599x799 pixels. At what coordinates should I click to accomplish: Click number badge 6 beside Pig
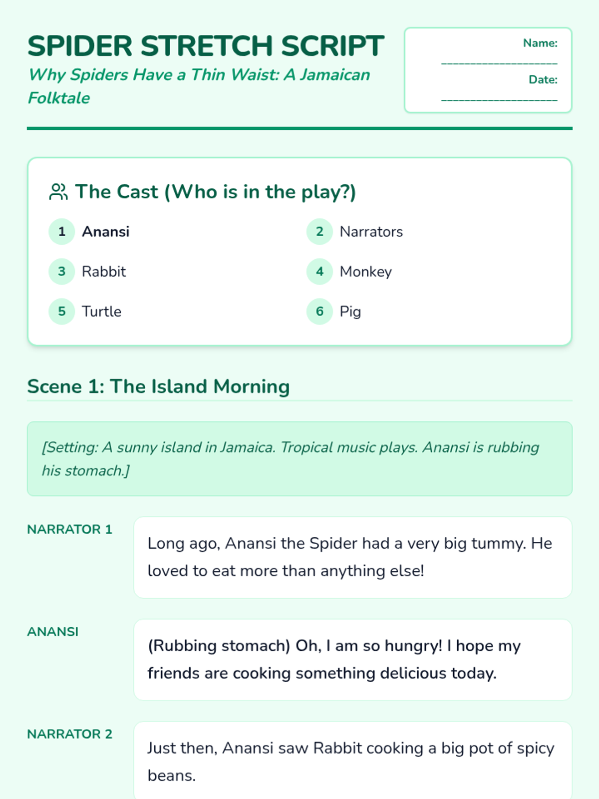pyautogui.click(x=319, y=312)
